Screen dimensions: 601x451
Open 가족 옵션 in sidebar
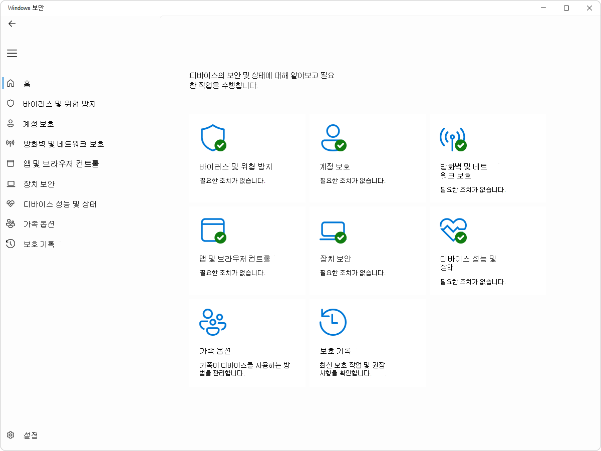coord(39,224)
